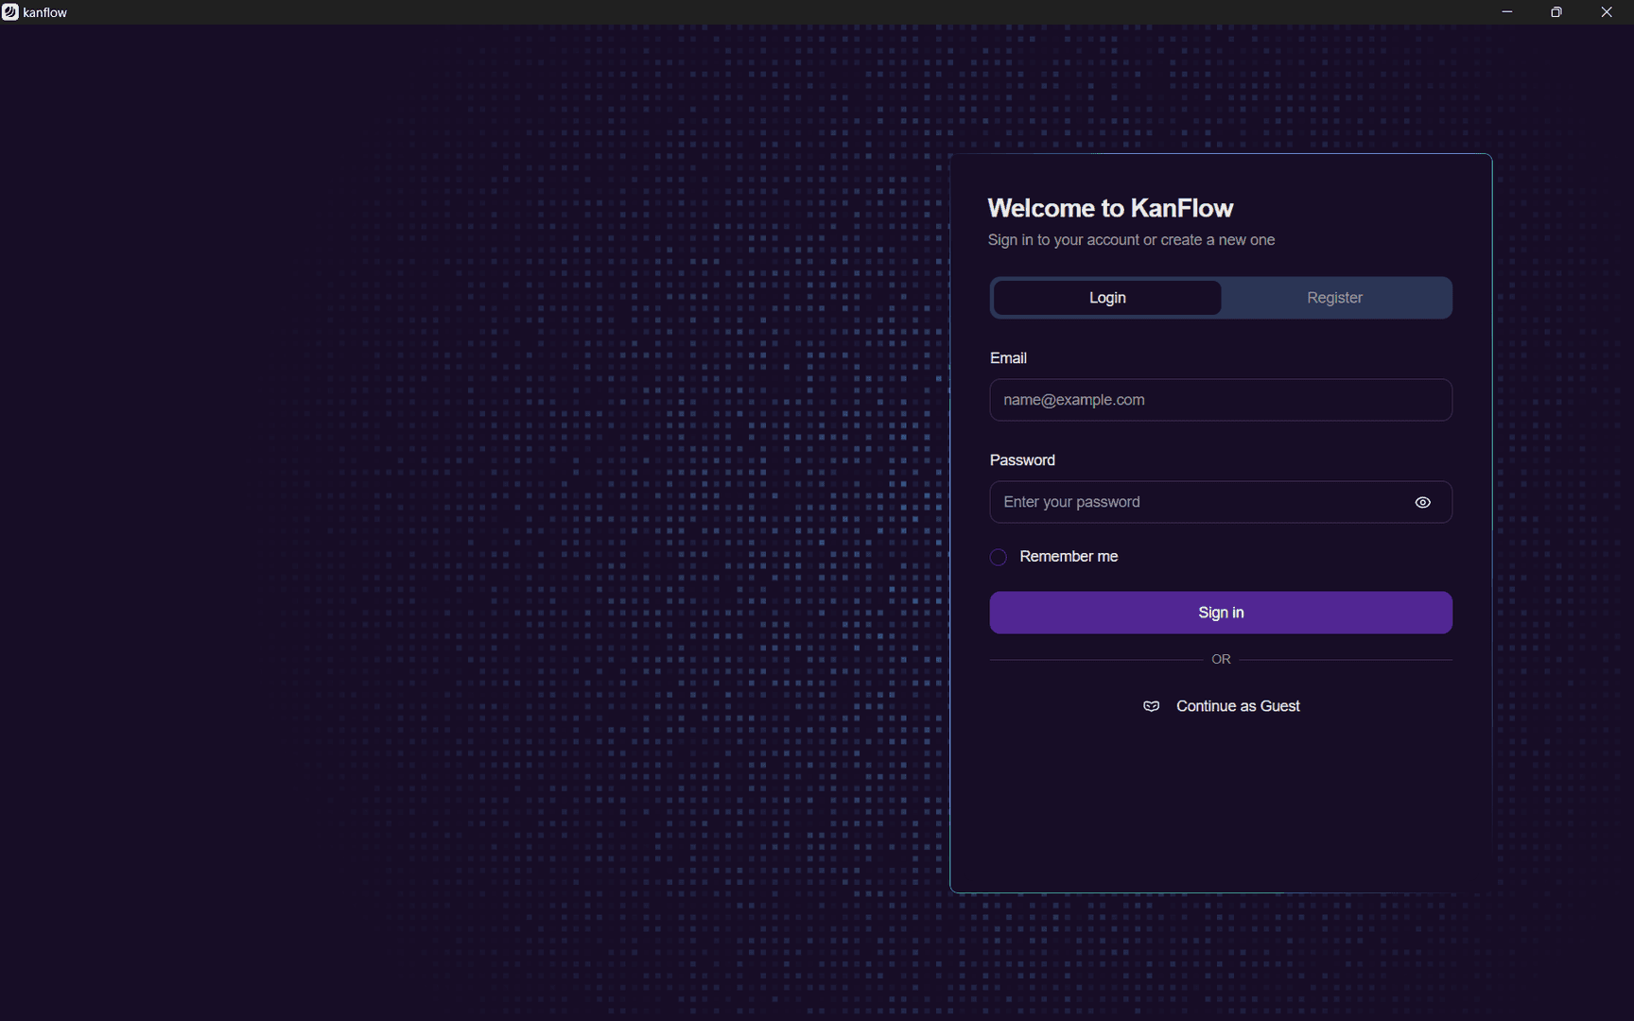This screenshot has width=1634, height=1021.
Task: Click the restore window icon
Action: coord(1556,11)
